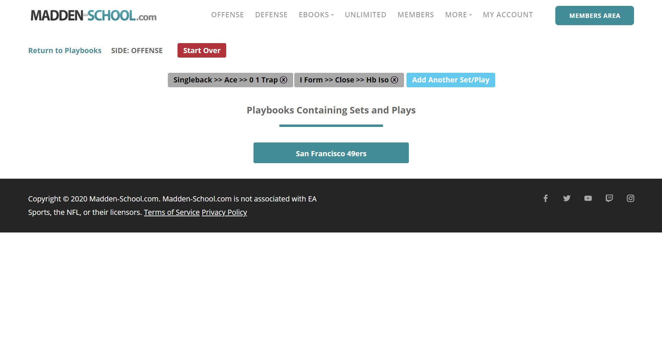Expand the Ebooks dropdown menu
The width and height of the screenshot is (662, 337).
pyautogui.click(x=316, y=15)
